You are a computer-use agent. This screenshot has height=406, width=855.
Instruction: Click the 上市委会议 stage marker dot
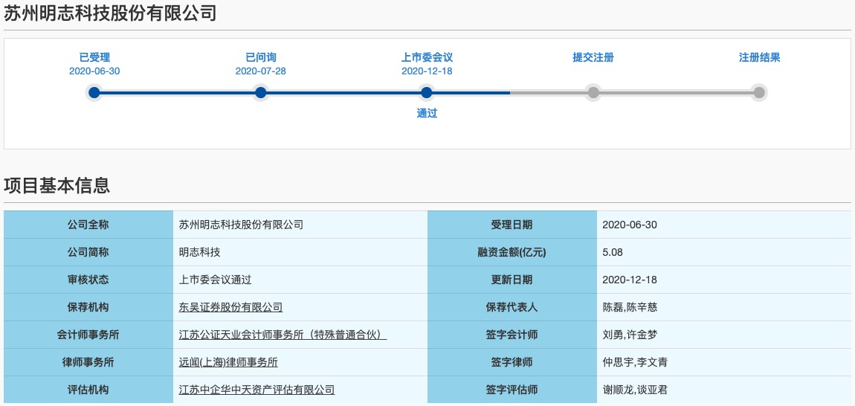[x=427, y=93]
